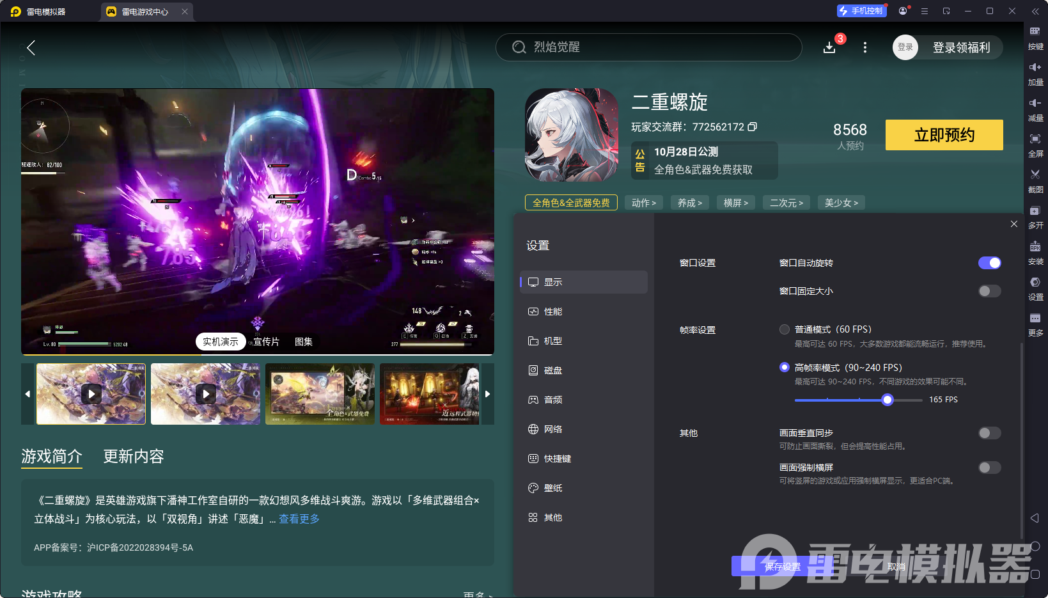Open 音频 audio settings
The image size is (1048, 598).
[554, 399]
